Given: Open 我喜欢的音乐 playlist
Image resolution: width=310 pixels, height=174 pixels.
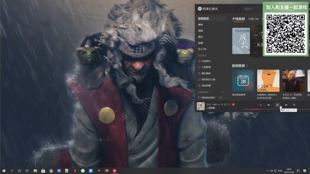Looking at the screenshot, I should [207, 98].
